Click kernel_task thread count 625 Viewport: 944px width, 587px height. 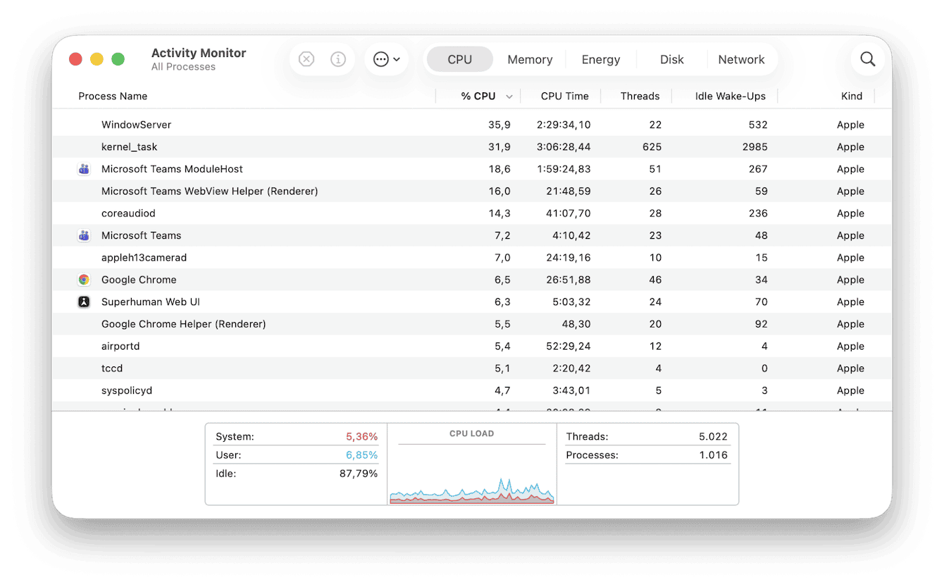point(652,147)
